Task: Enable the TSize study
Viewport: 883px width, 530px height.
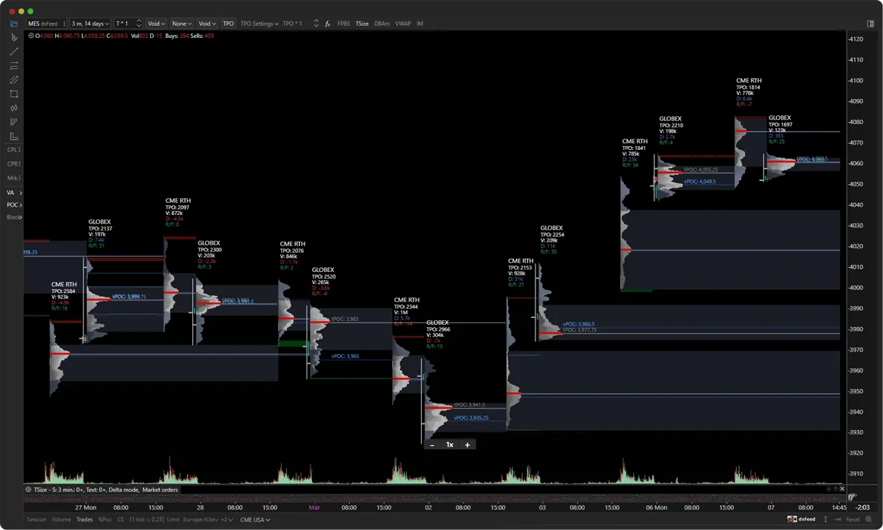Action: point(362,23)
